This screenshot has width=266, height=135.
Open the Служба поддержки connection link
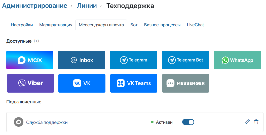tap(47, 122)
